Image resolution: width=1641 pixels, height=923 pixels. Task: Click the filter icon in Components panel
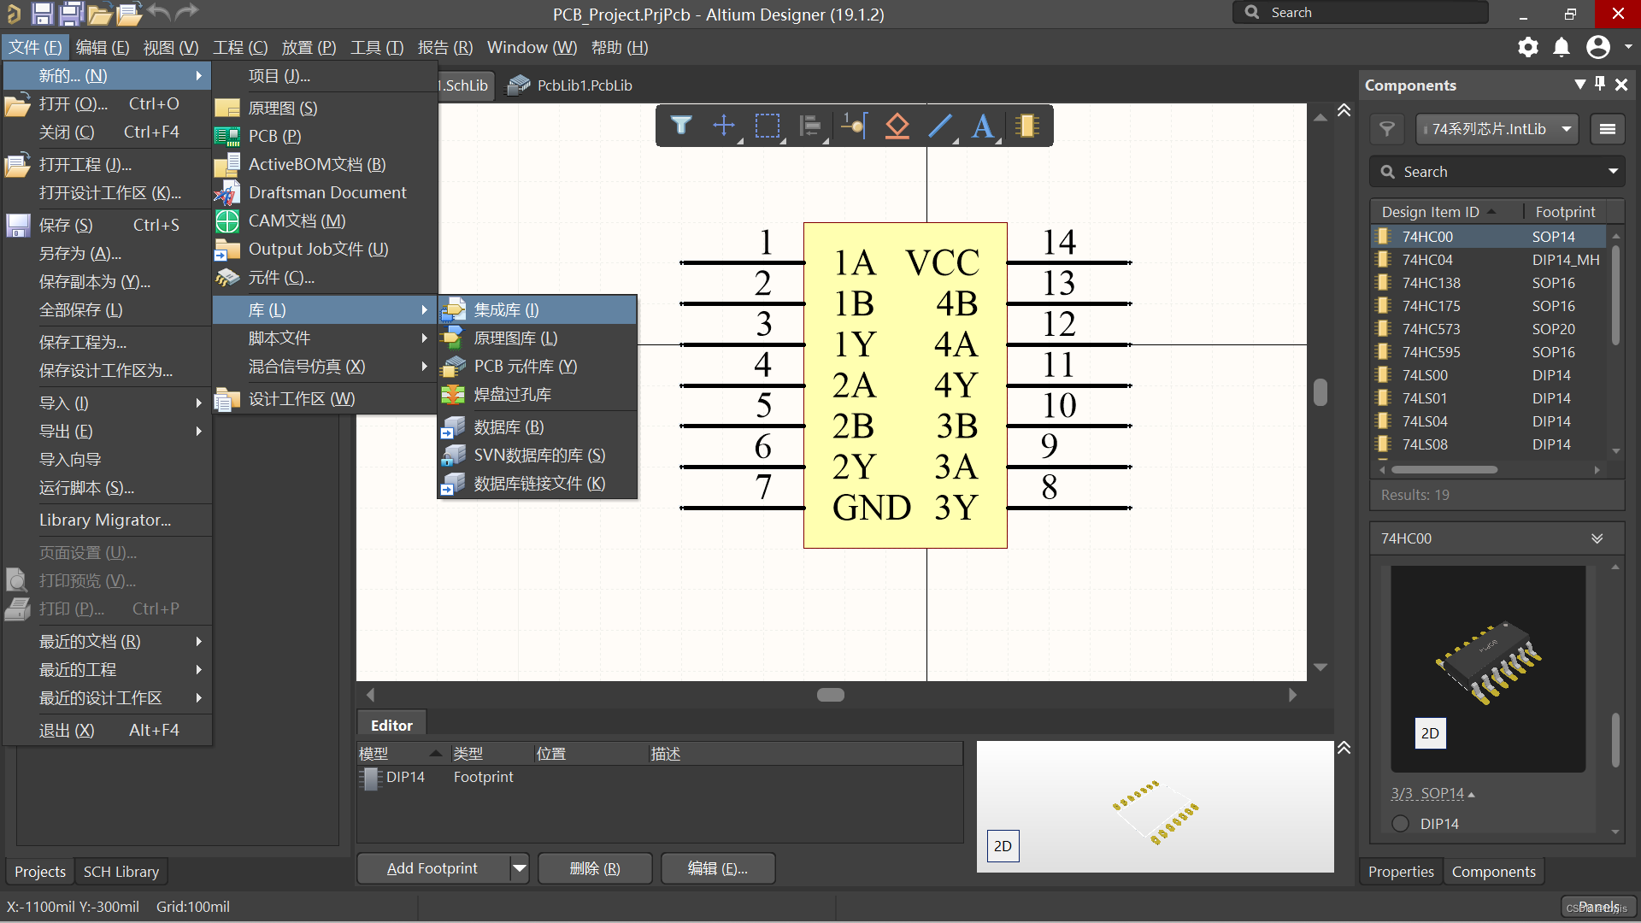pyautogui.click(x=1387, y=127)
